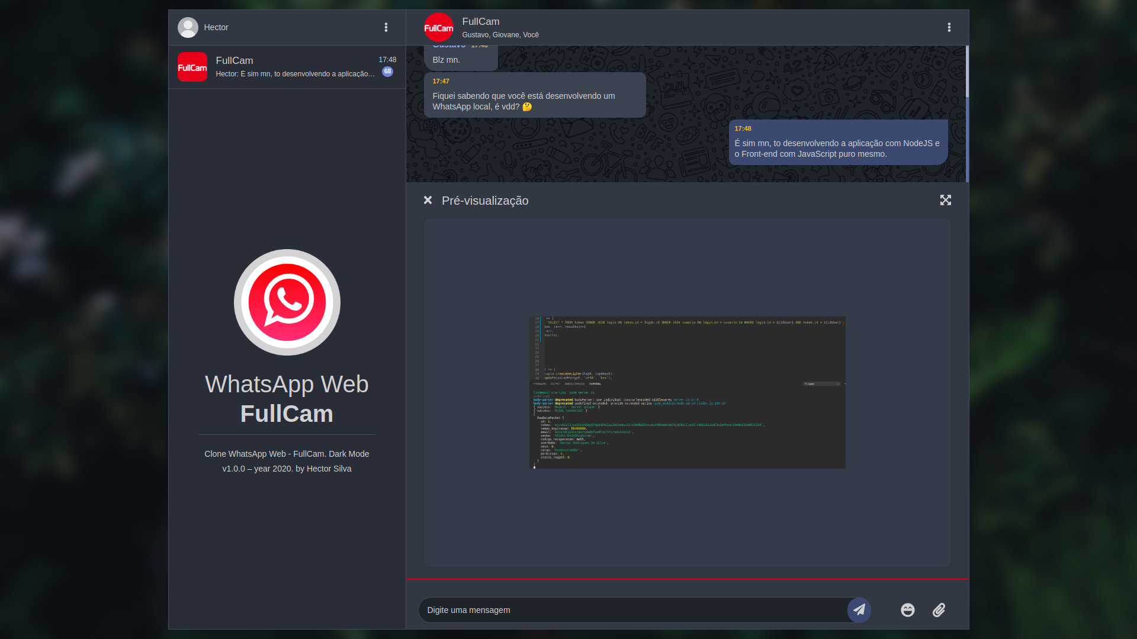The image size is (1137, 639).
Task: Click the FullCam title in chat header
Action: click(x=481, y=21)
